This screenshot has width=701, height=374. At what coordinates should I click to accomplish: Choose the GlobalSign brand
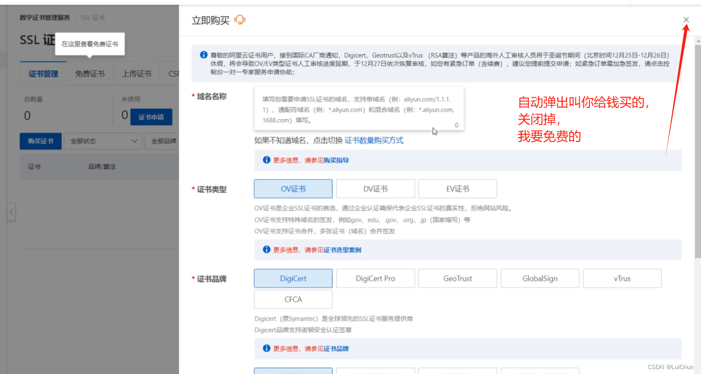(540, 279)
